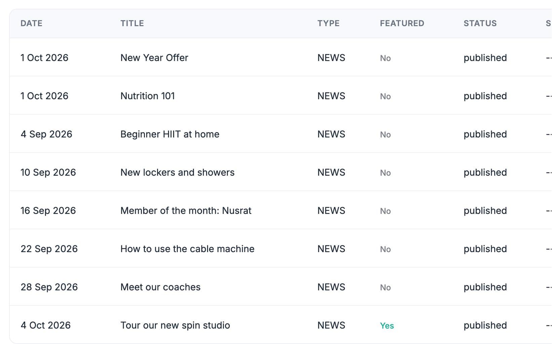Screen dimensions: 552x344
Task: Click 'NEWS' type in Nutrition 101 row
Action: tap(331, 96)
